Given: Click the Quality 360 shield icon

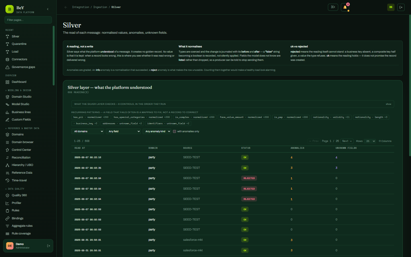Looking at the screenshot, I should coord(7,195).
